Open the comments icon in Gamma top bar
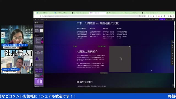Viewport: 176px width, 99px height. click(167, 19)
